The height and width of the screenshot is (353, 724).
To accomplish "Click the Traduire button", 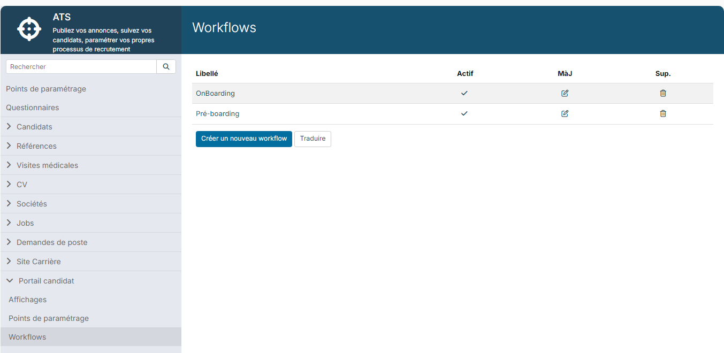I will click(x=313, y=139).
